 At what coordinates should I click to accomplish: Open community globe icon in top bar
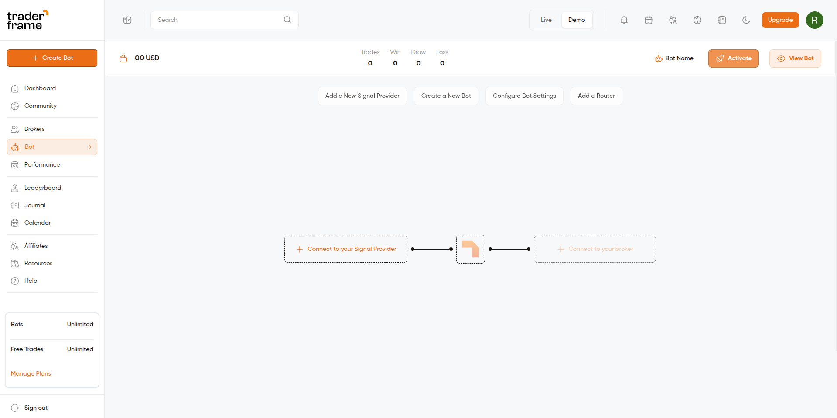[x=697, y=20]
